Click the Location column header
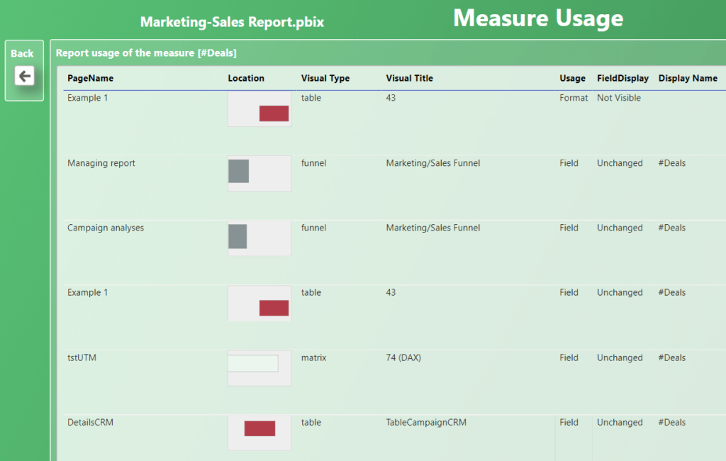This screenshot has width=726, height=461. click(x=246, y=79)
